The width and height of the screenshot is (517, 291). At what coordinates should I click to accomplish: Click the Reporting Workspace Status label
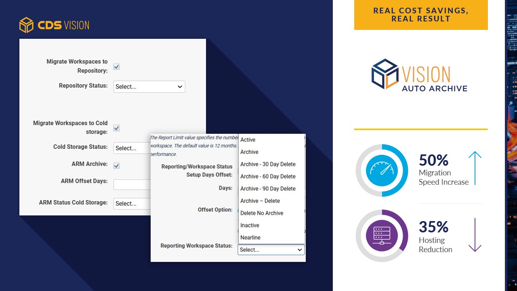(196, 246)
